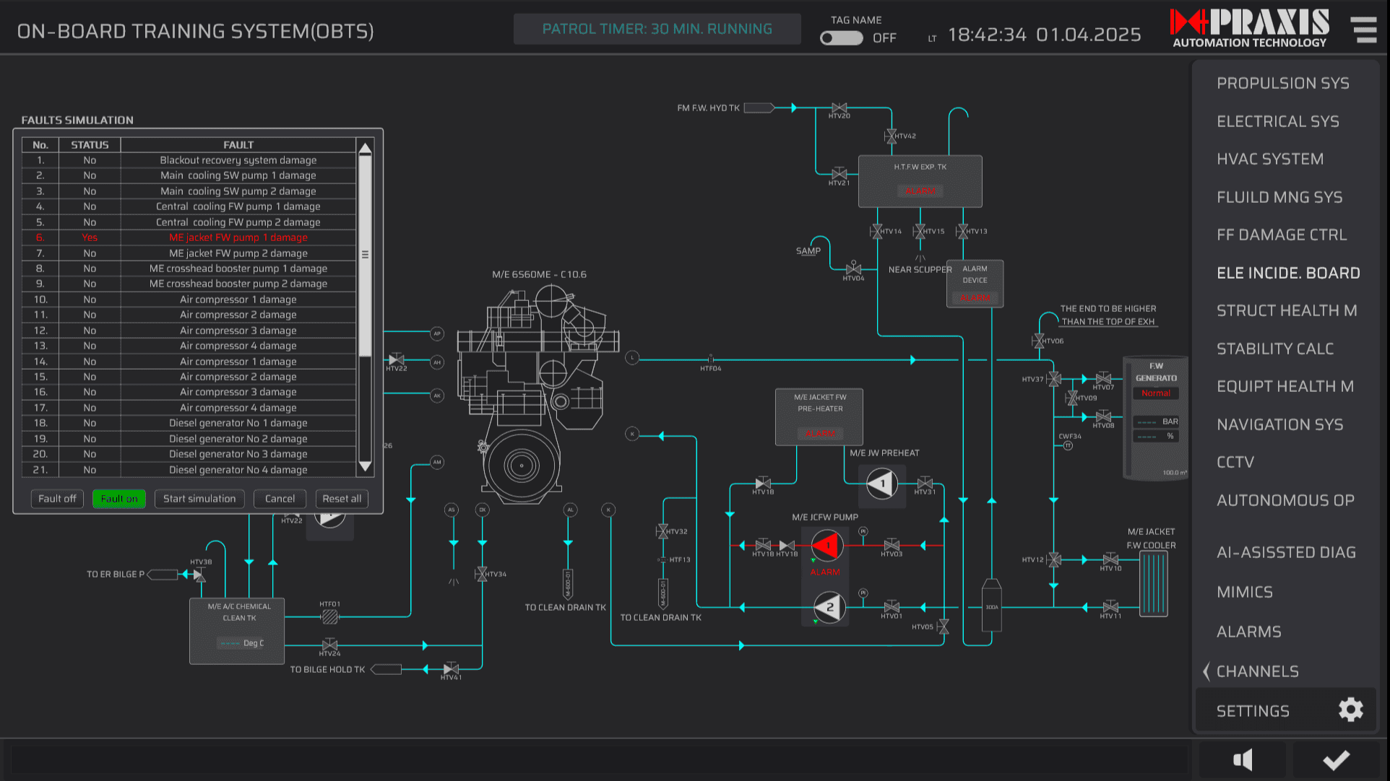The width and height of the screenshot is (1390, 781).
Task: Click the Reset all button
Action: coord(342,499)
